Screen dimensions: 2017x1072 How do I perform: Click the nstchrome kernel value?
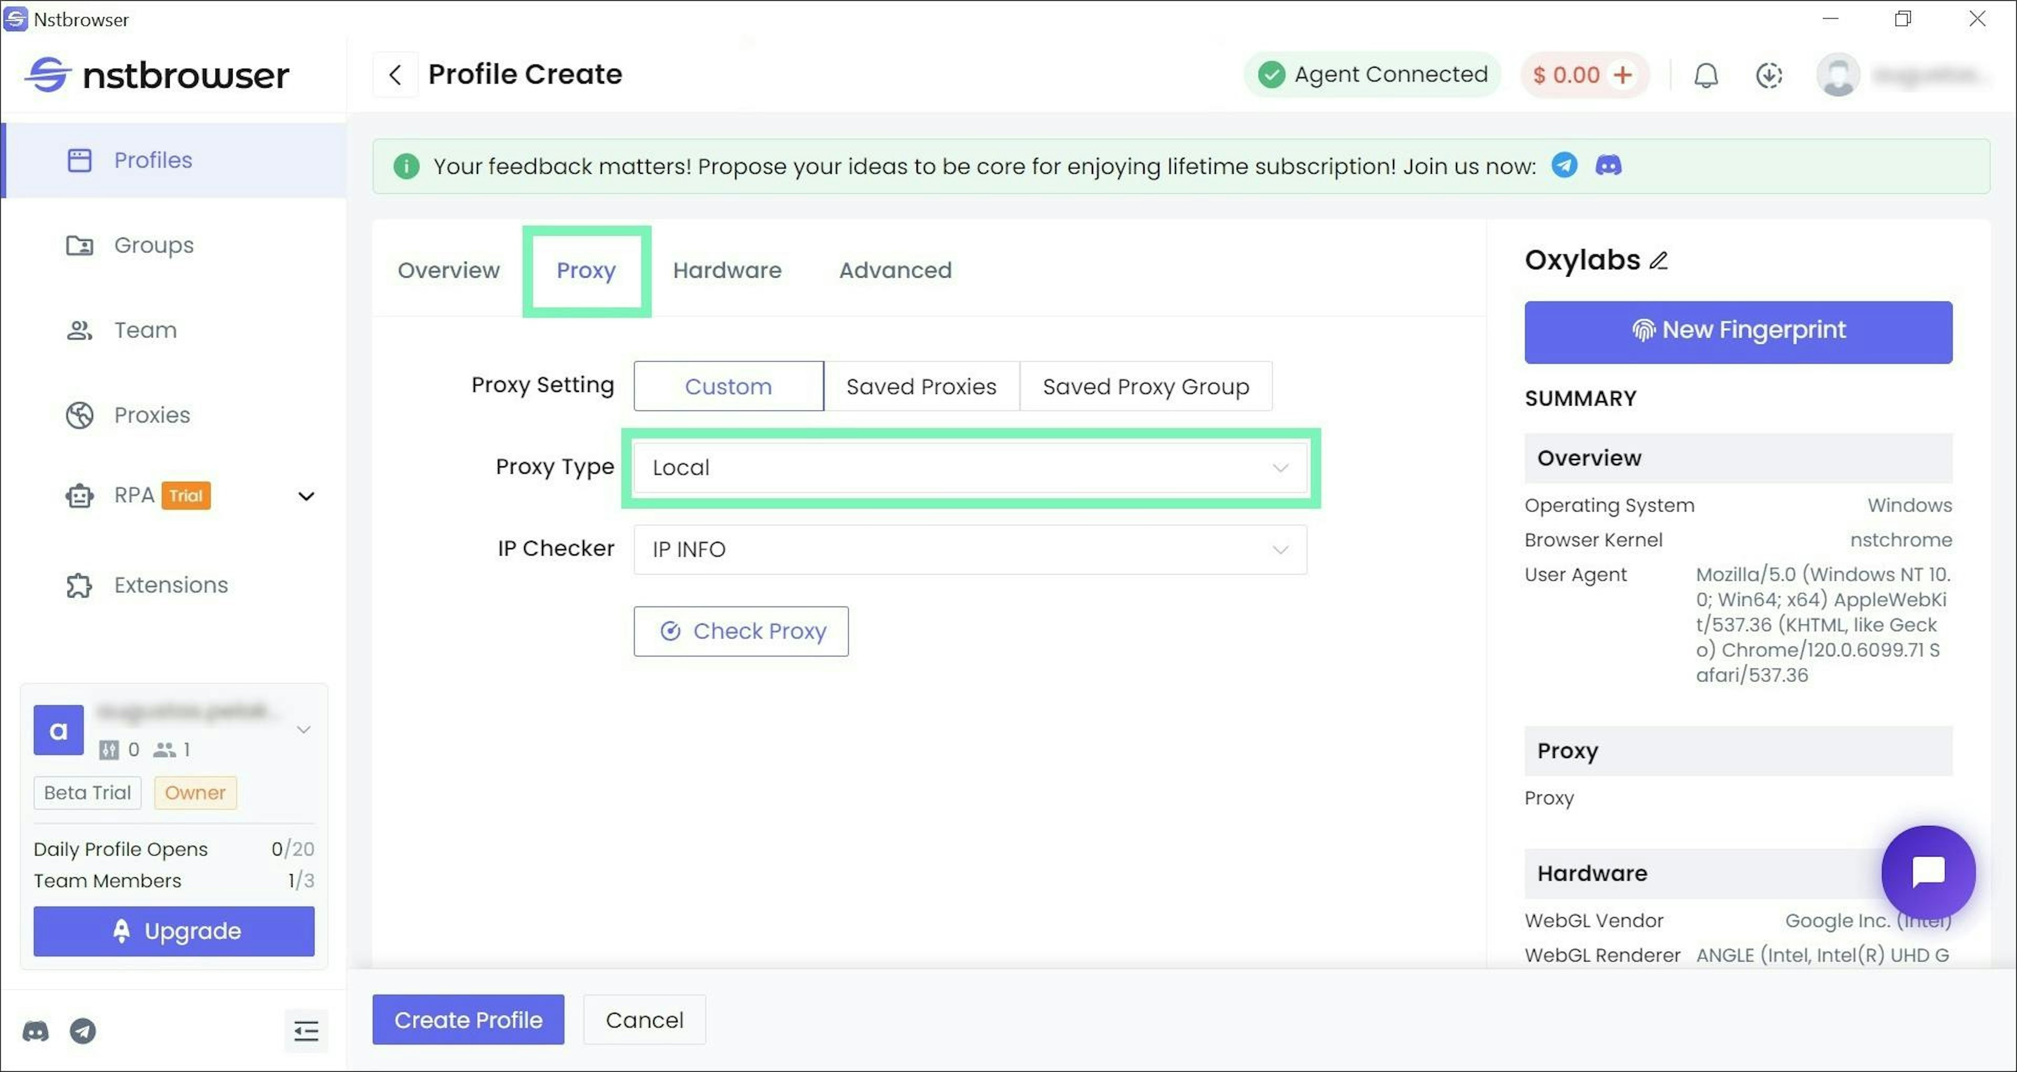[1900, 540]
